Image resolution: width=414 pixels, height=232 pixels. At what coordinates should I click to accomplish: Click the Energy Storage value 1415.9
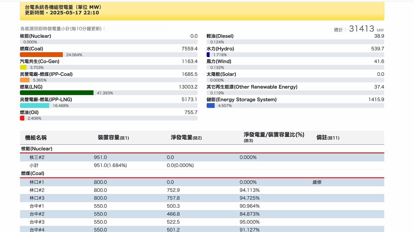(376, 100)
